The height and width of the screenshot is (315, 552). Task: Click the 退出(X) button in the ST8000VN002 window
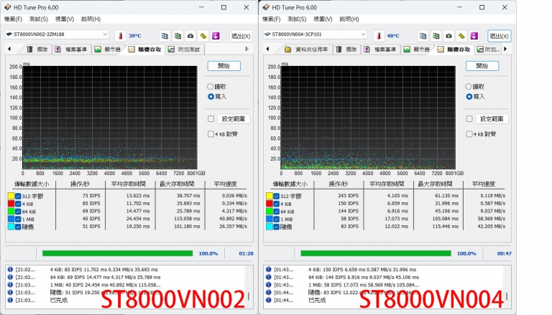[x=241, y=36]
